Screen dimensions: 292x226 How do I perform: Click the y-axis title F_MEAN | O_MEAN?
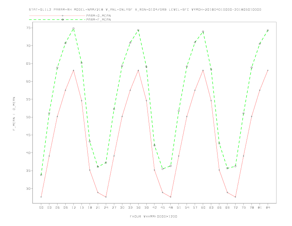click(x=14, y=114)
